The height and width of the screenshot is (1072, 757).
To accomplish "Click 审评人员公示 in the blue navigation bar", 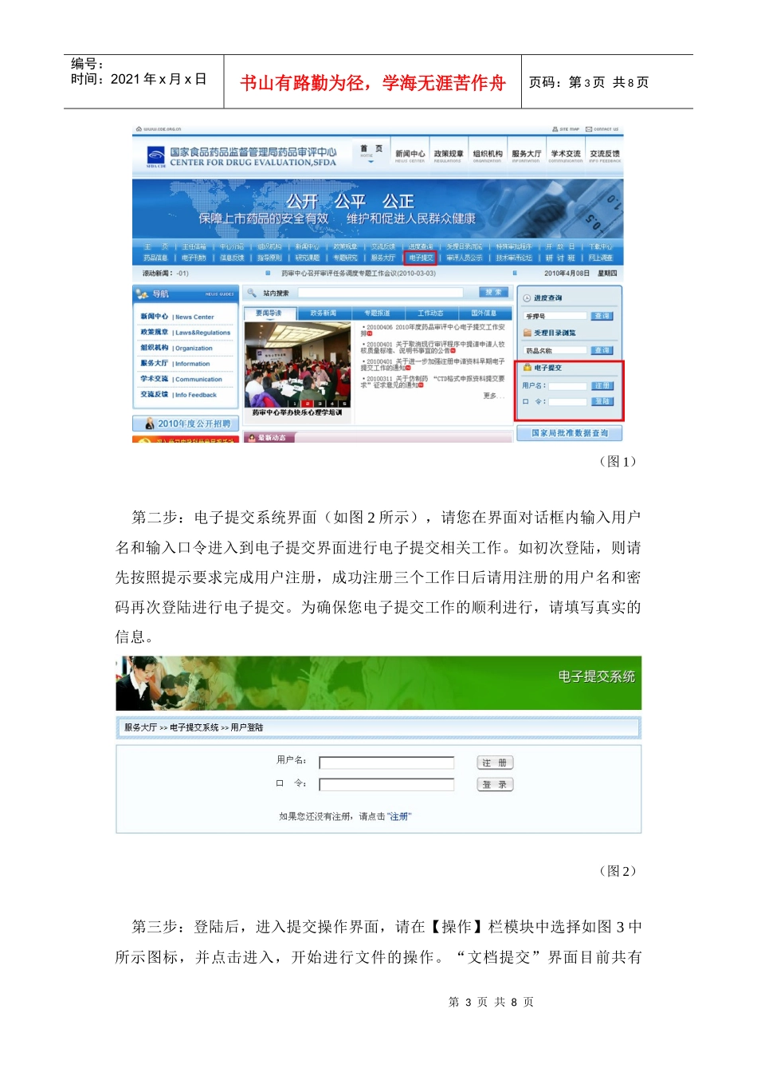I will point(464,258).
